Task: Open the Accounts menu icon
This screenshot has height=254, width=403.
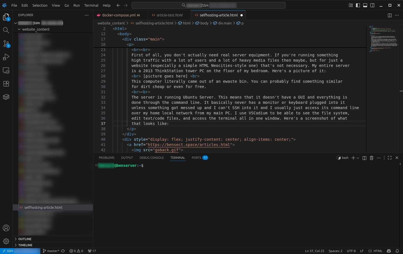Action: [6, 228]
